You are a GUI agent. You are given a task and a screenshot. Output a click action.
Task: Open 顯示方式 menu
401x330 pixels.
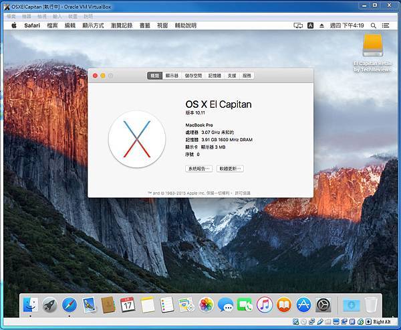[x=93, y=25]
